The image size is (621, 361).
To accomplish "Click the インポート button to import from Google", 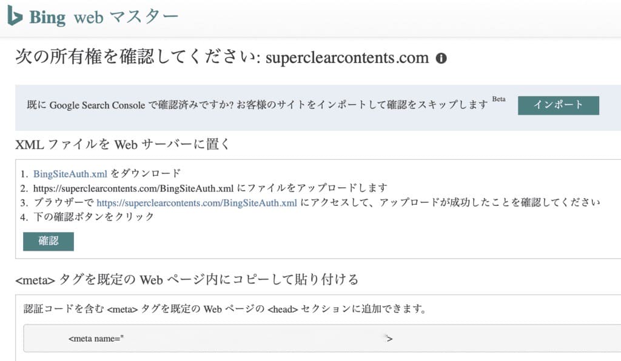I will tap(557, 105).
